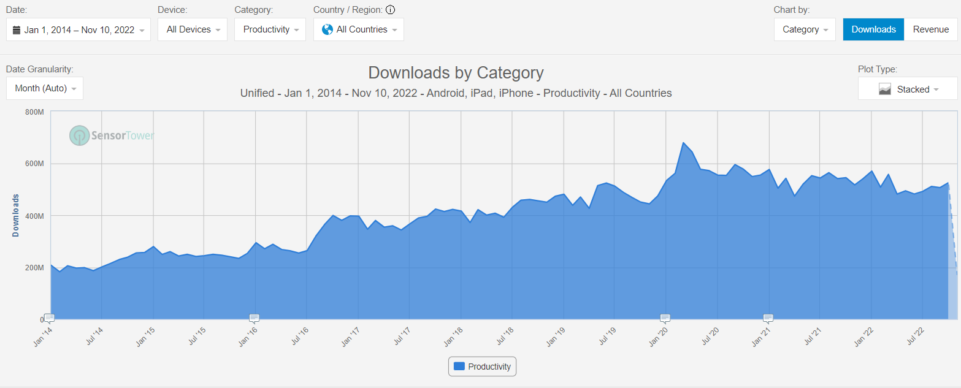Click the globe icon in All Countries selector

pos(327,29)
